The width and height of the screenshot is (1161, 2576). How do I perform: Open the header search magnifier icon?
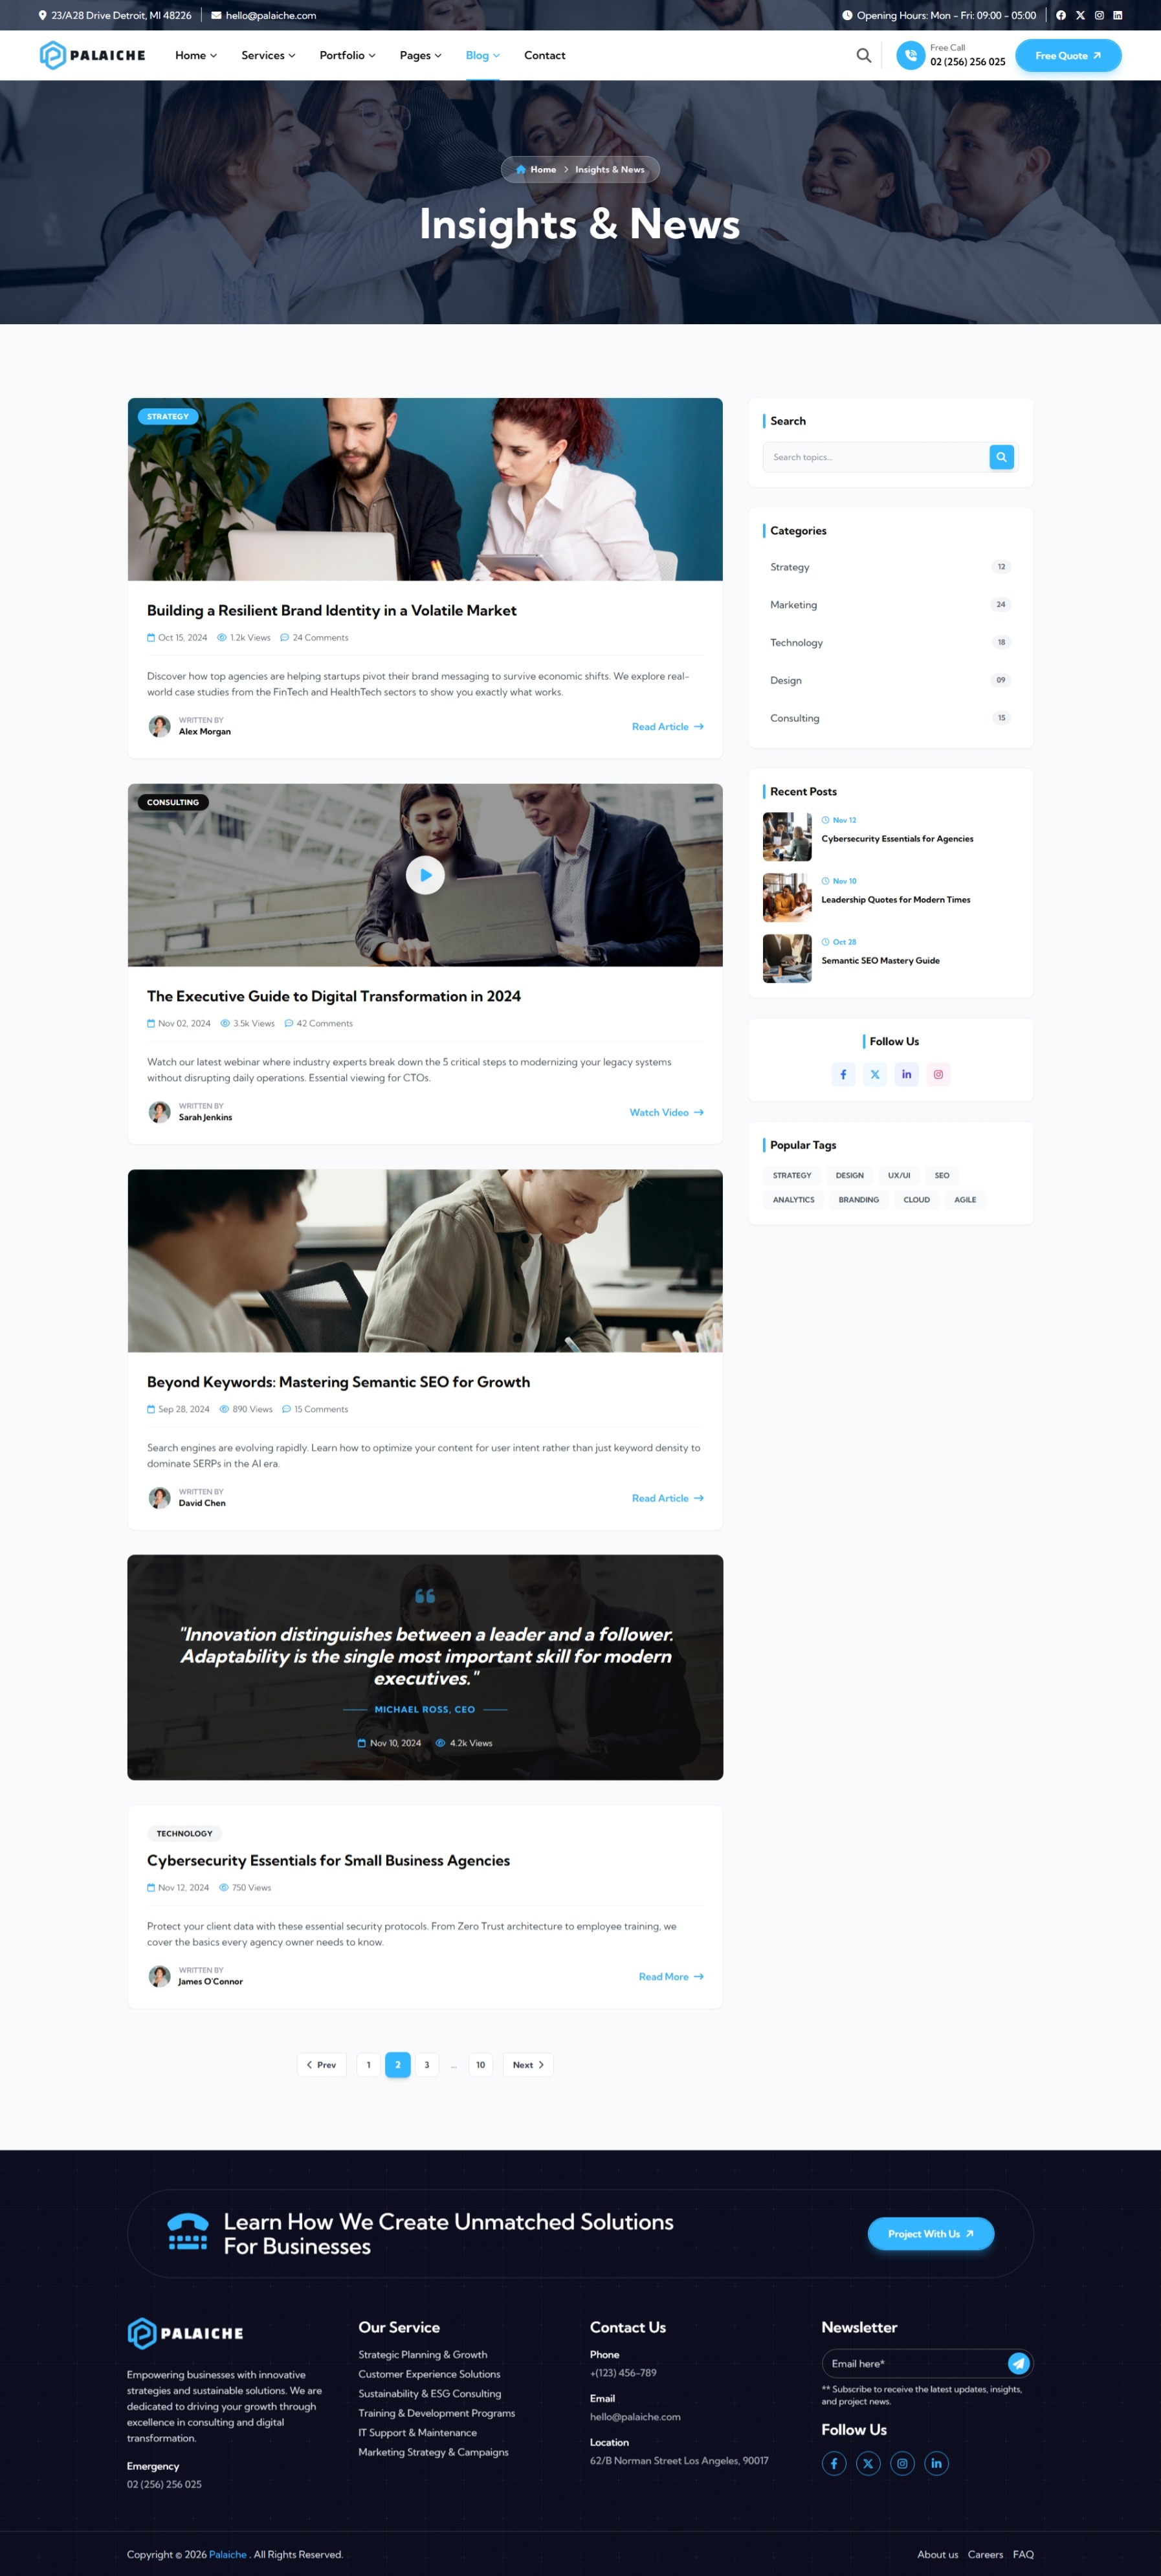click(864, 55)
